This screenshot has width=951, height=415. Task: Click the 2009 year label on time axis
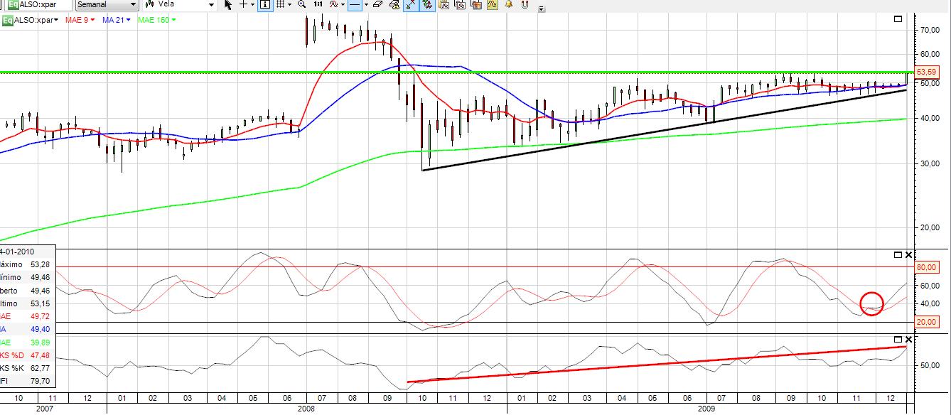[706, 409]
